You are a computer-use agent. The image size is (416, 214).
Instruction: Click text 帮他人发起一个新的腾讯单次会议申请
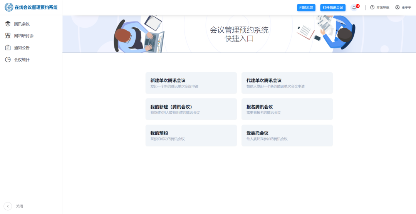[x=275, y=86]
